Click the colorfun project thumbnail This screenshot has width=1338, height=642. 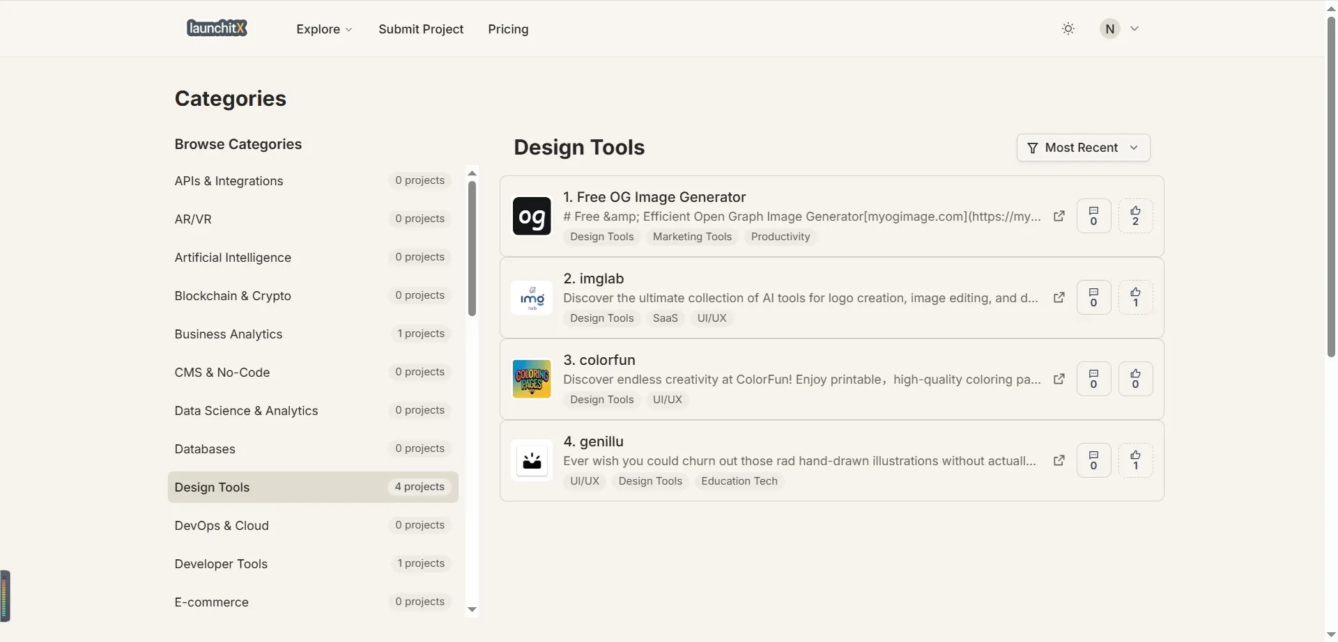(532, 379)
